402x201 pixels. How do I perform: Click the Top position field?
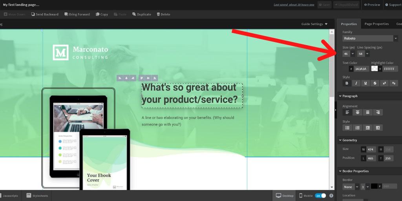pyautogui.click(x=388, y=159)
